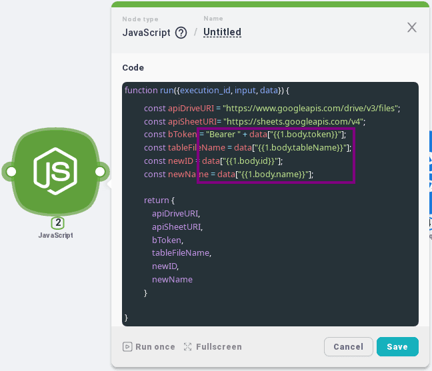This screenshot has width=432, height=371.
Task: Click the node's left input connector
Action: [11, 172]
